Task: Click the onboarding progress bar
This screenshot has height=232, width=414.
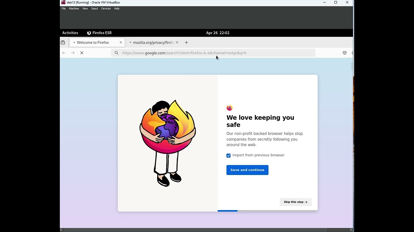Action: (x=267, y=211)
